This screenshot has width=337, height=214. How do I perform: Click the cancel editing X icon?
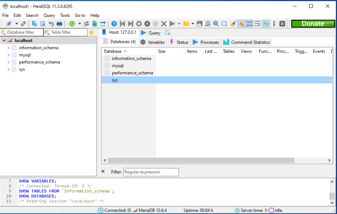[x=164, y=24]
